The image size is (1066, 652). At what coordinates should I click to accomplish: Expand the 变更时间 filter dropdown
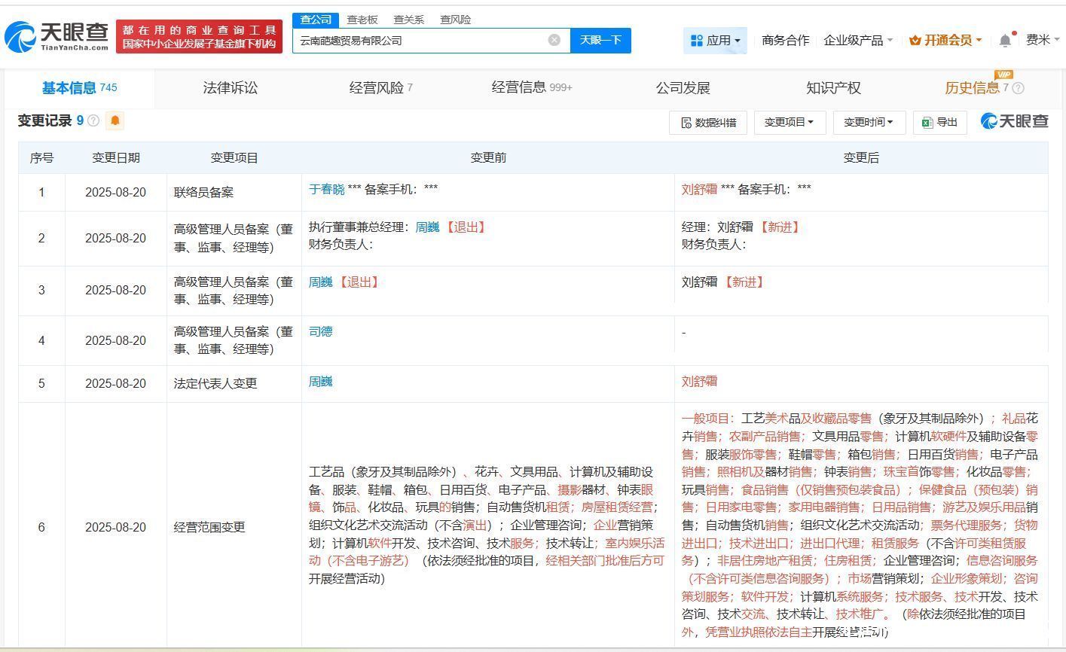coord(868,122)
